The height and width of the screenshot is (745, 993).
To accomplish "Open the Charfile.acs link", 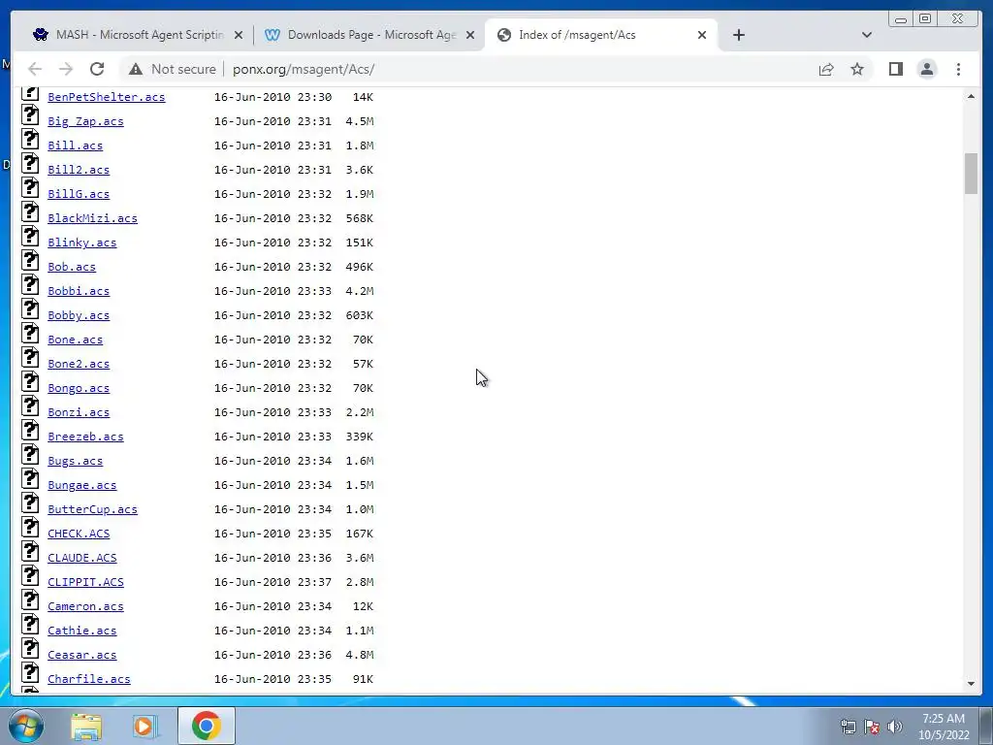I will (x=88, y=679).
